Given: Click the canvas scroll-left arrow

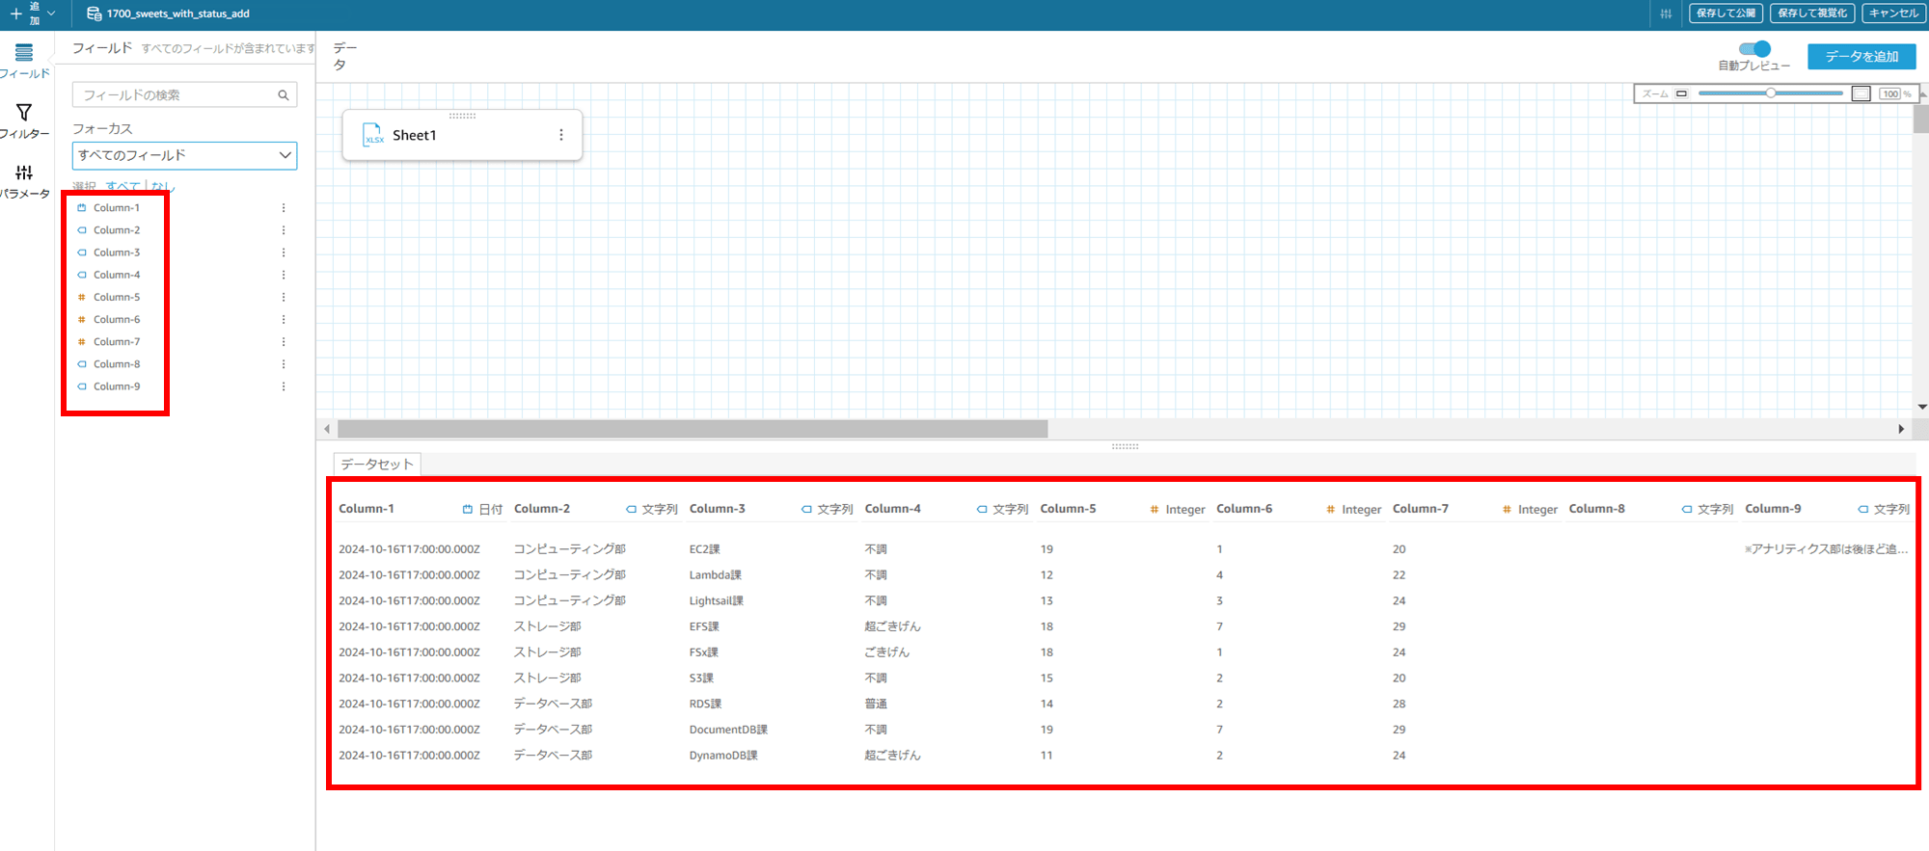Looking at the screenshot, I should [x=327, y=429].
